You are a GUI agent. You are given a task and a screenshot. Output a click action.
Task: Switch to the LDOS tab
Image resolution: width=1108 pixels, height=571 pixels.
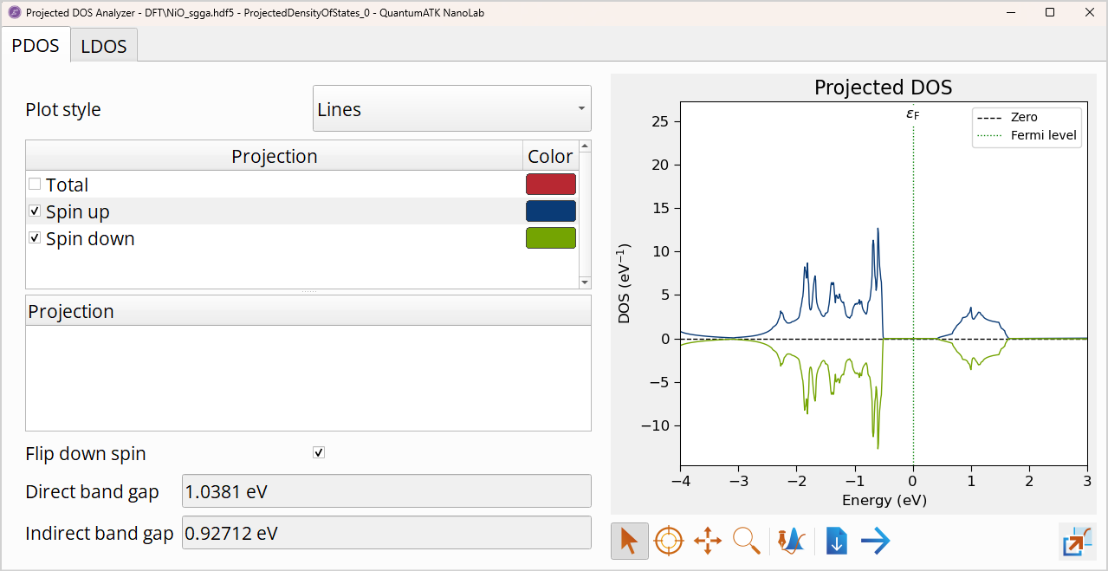click(104, 47)
